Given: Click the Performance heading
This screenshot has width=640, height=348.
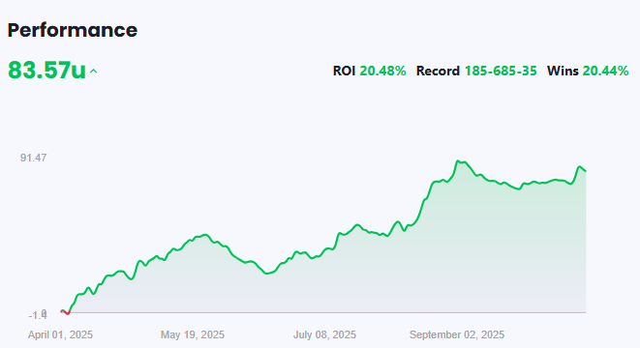Looking at the screenshot, I should pos(73,31).
